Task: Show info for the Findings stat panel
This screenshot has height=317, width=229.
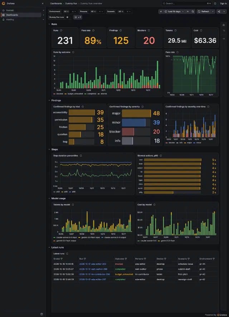Action: (121, 30)
